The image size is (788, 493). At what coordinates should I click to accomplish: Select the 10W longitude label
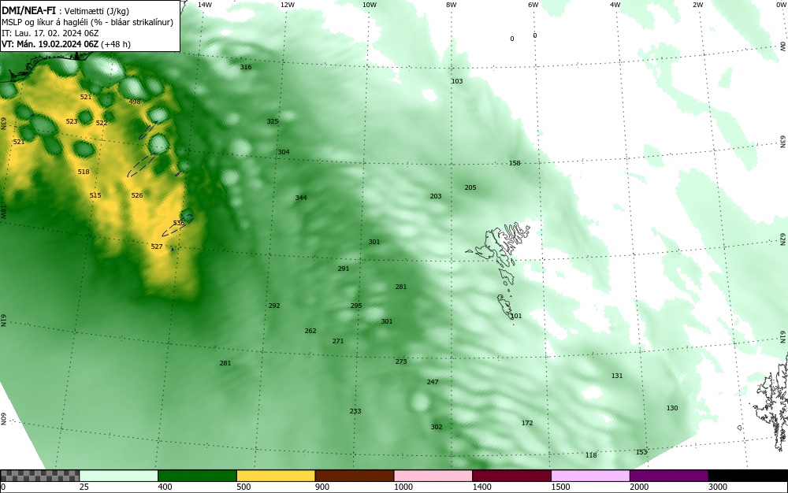click(x=370, y=5)
